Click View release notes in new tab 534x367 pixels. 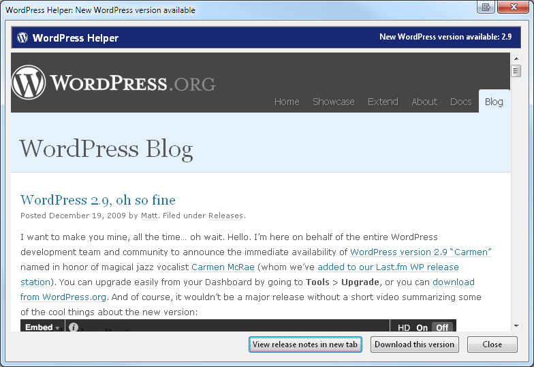305,344
